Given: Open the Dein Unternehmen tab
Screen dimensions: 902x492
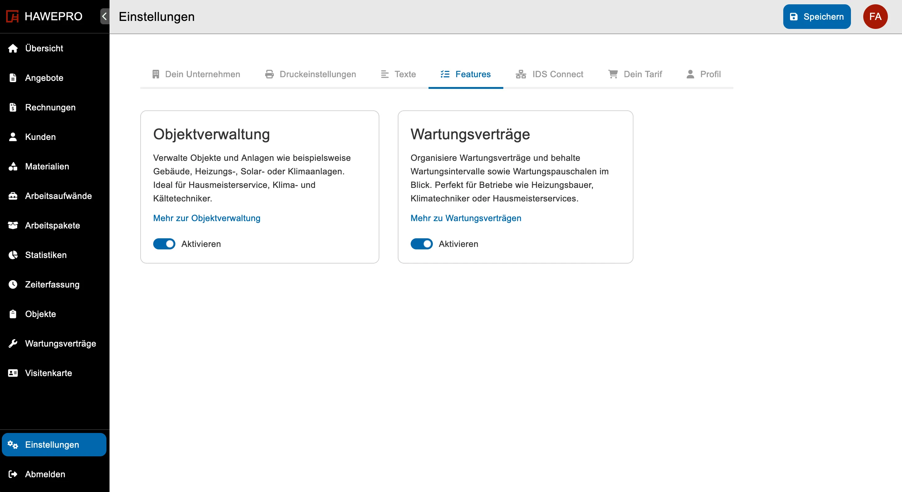Looking at the screenshot, I should (197, 74).
